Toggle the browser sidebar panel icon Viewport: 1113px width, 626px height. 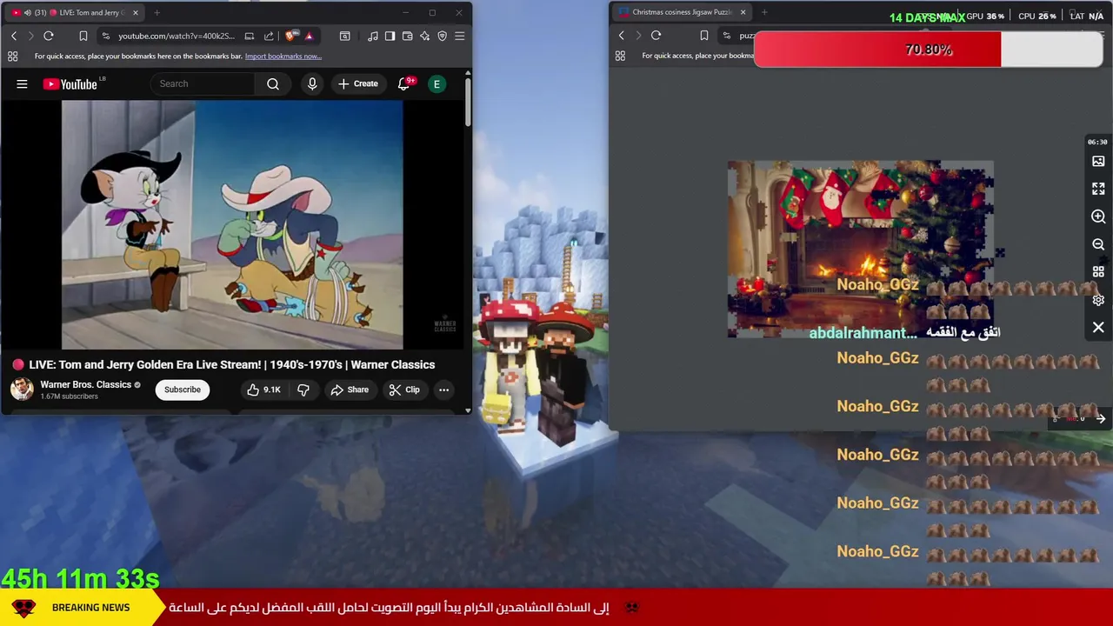[x=390, y=36]
